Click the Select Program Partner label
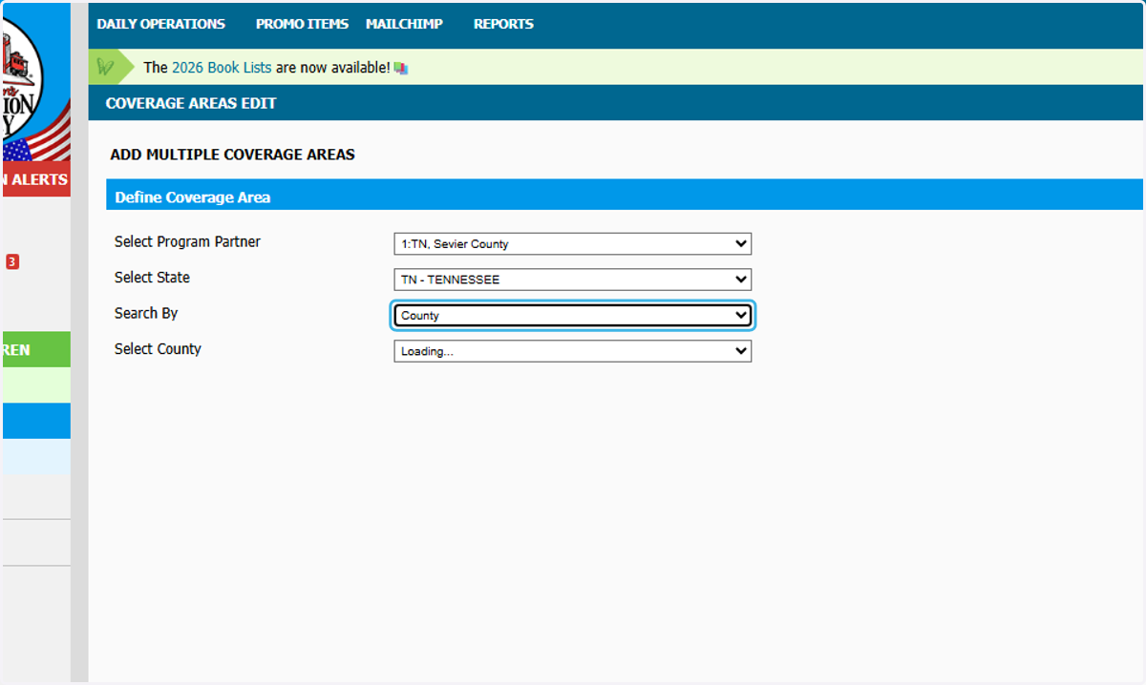The height and width of the screenshot is (685, 1146). tap(187, 242)
